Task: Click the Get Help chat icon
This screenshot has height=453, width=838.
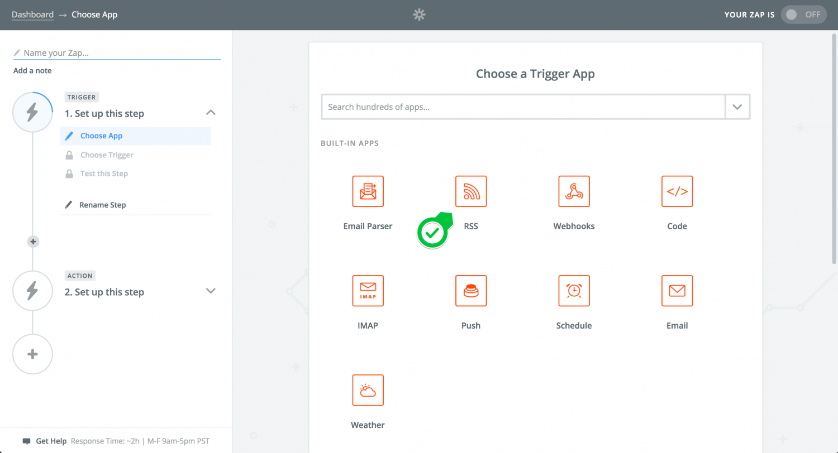Action: click(x=26, y=441)
